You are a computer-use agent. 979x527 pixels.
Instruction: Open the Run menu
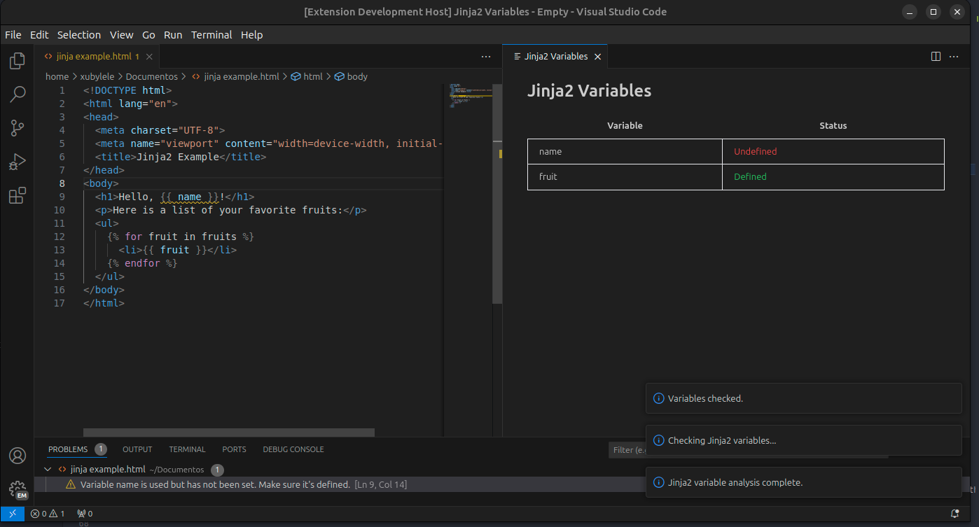(173, 35)
